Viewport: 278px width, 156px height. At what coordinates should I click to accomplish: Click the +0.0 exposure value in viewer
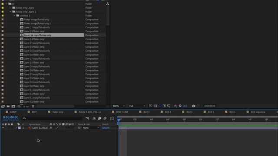[x=185, y=106]
